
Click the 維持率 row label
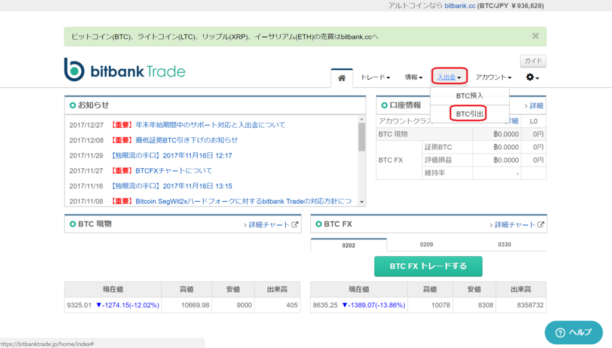point(435,173)
